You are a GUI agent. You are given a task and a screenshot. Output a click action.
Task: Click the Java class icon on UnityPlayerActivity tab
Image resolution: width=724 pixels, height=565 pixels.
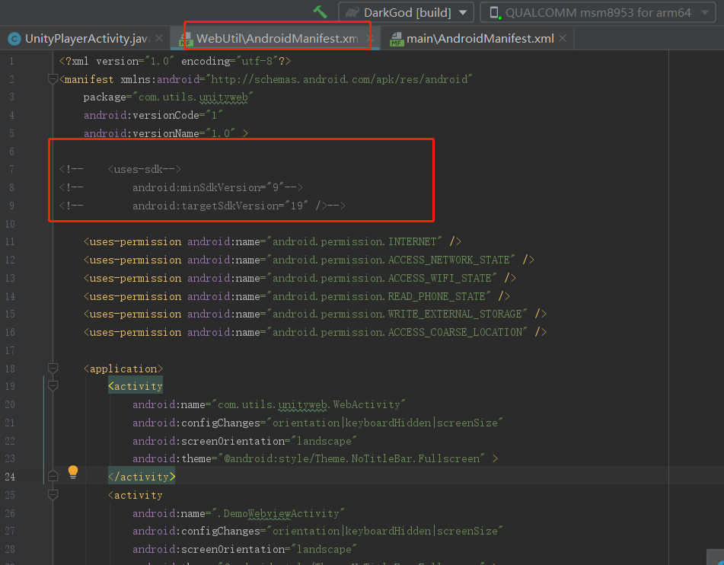(x=14, y=40)
